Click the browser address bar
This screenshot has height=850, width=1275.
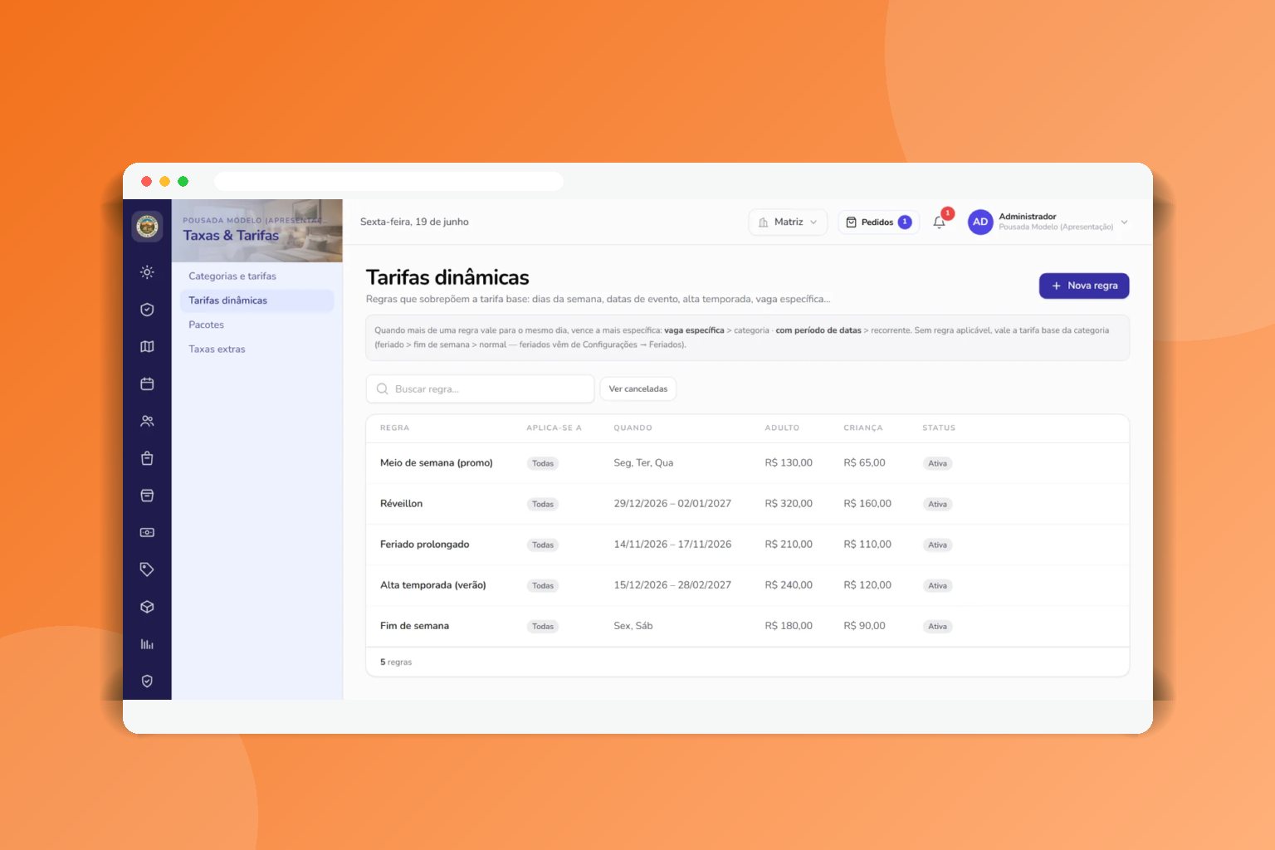(x=388, y=181)
